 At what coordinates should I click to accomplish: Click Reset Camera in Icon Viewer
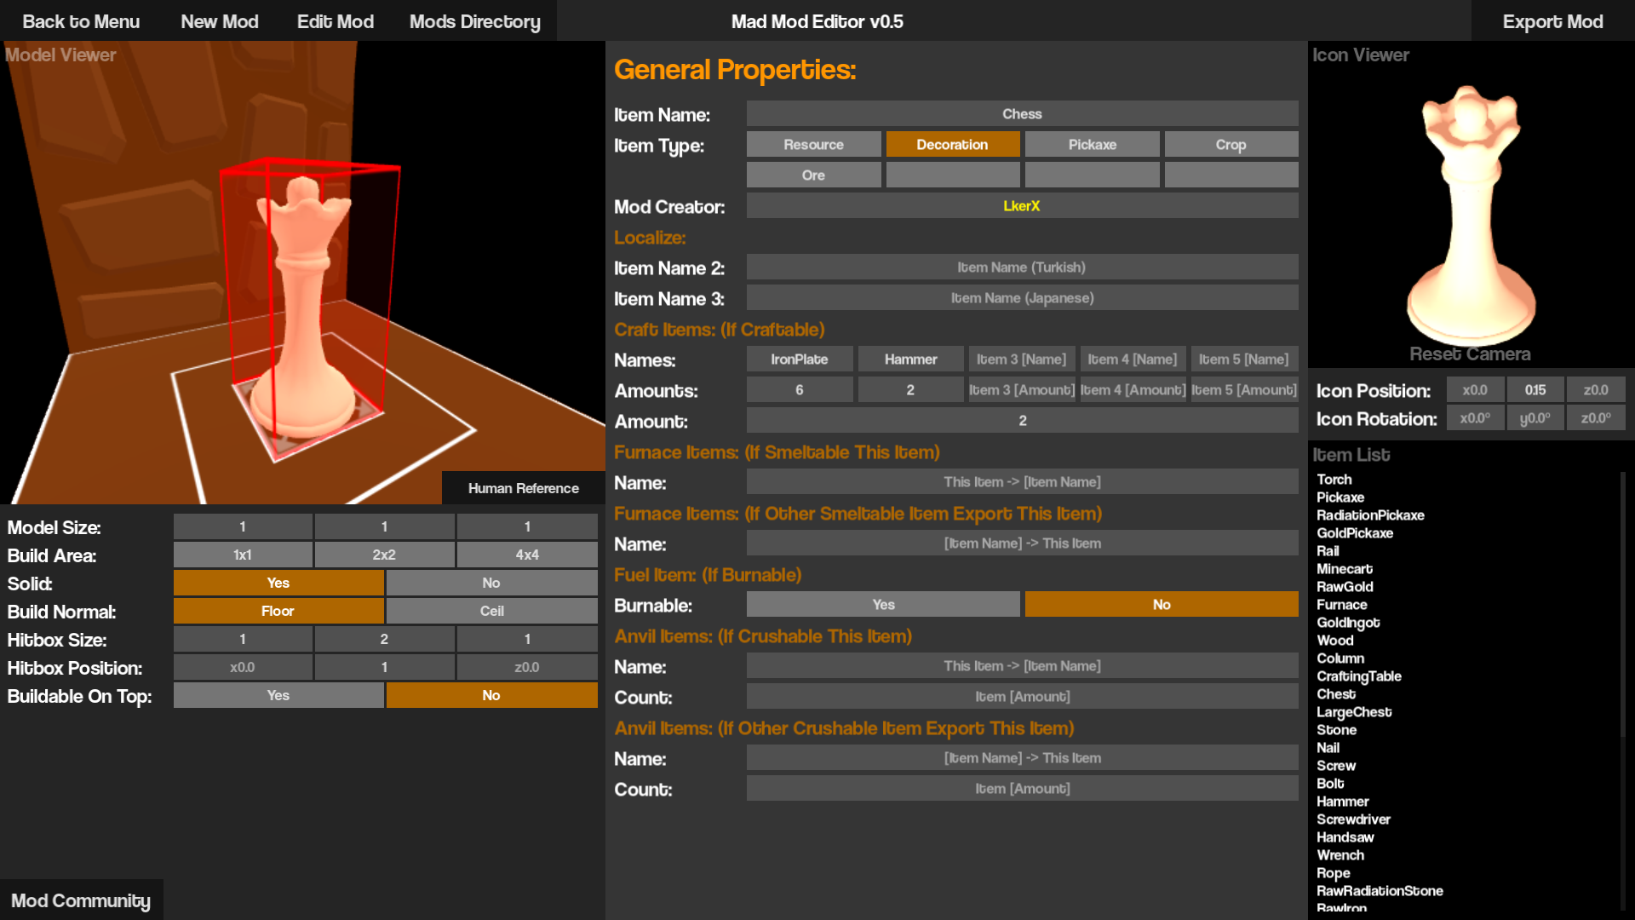point(1470,354)
